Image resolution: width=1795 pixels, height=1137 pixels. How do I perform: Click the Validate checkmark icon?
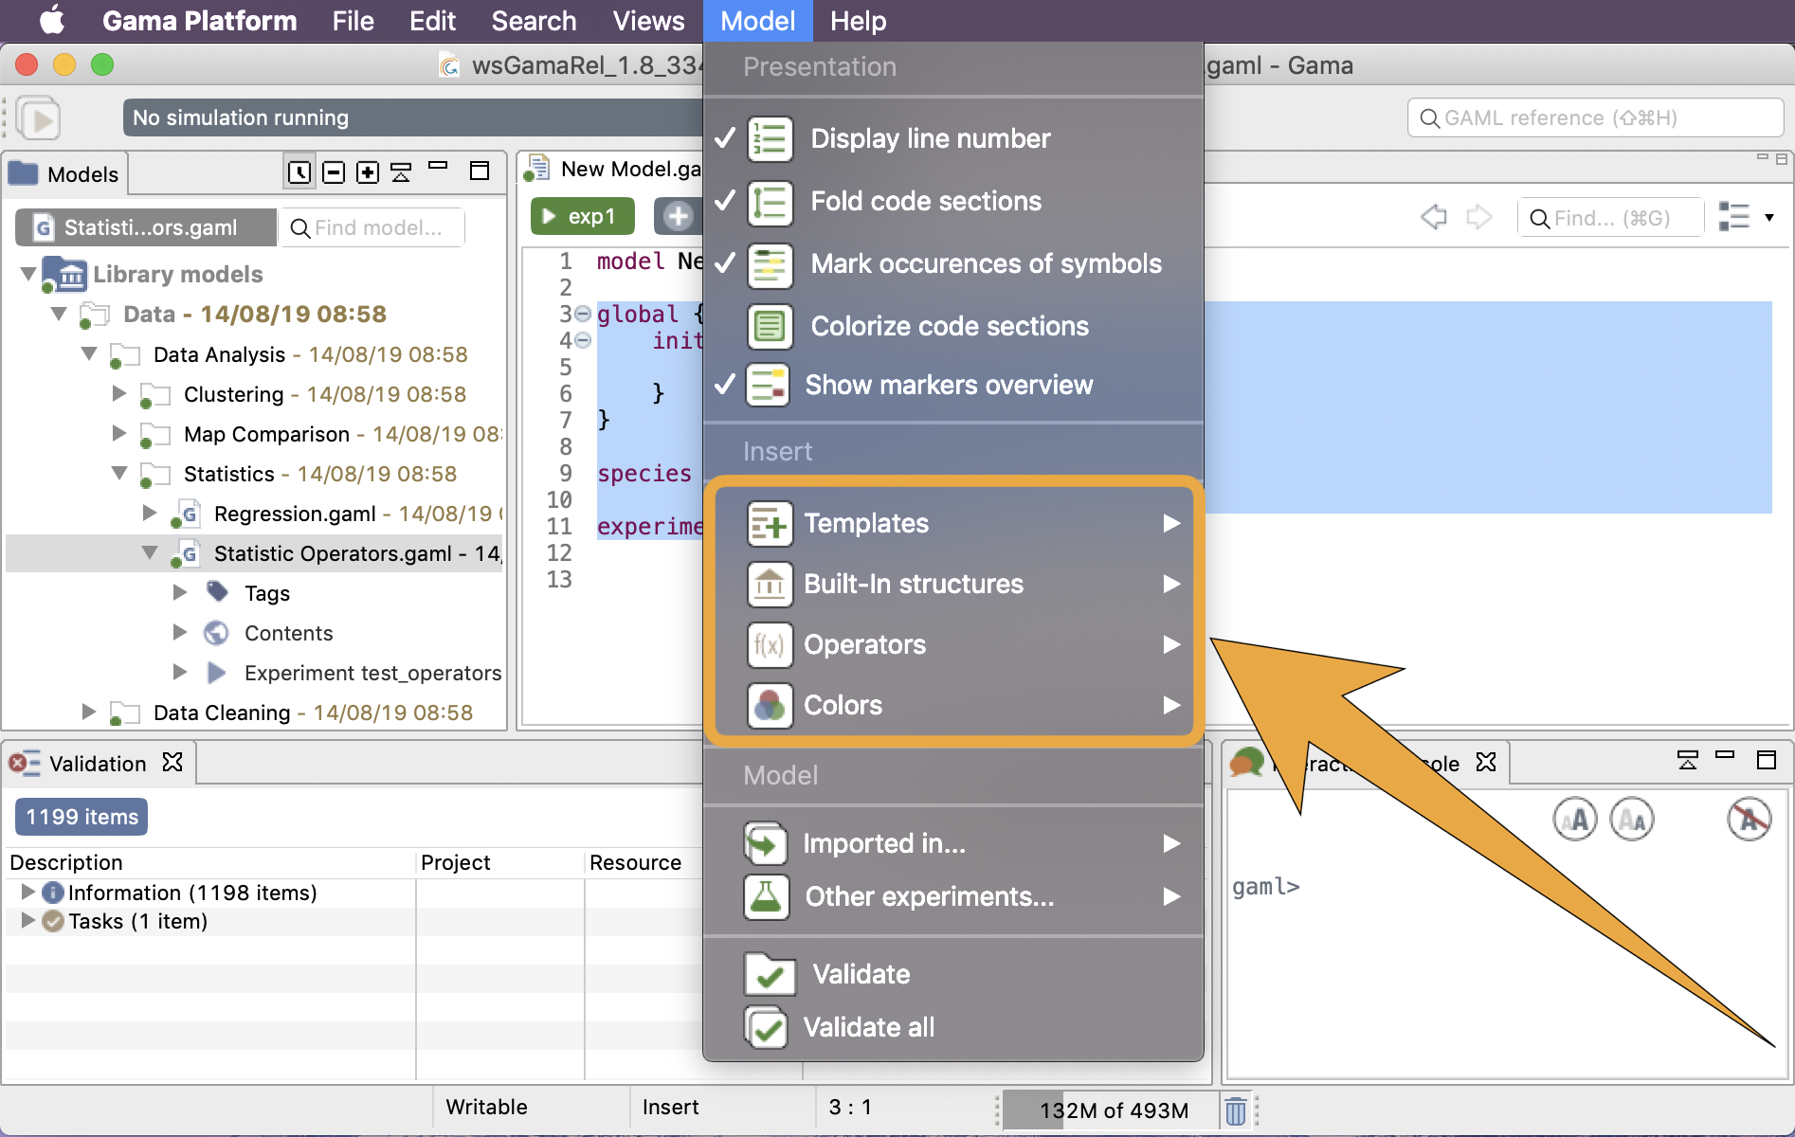[770, 974]
